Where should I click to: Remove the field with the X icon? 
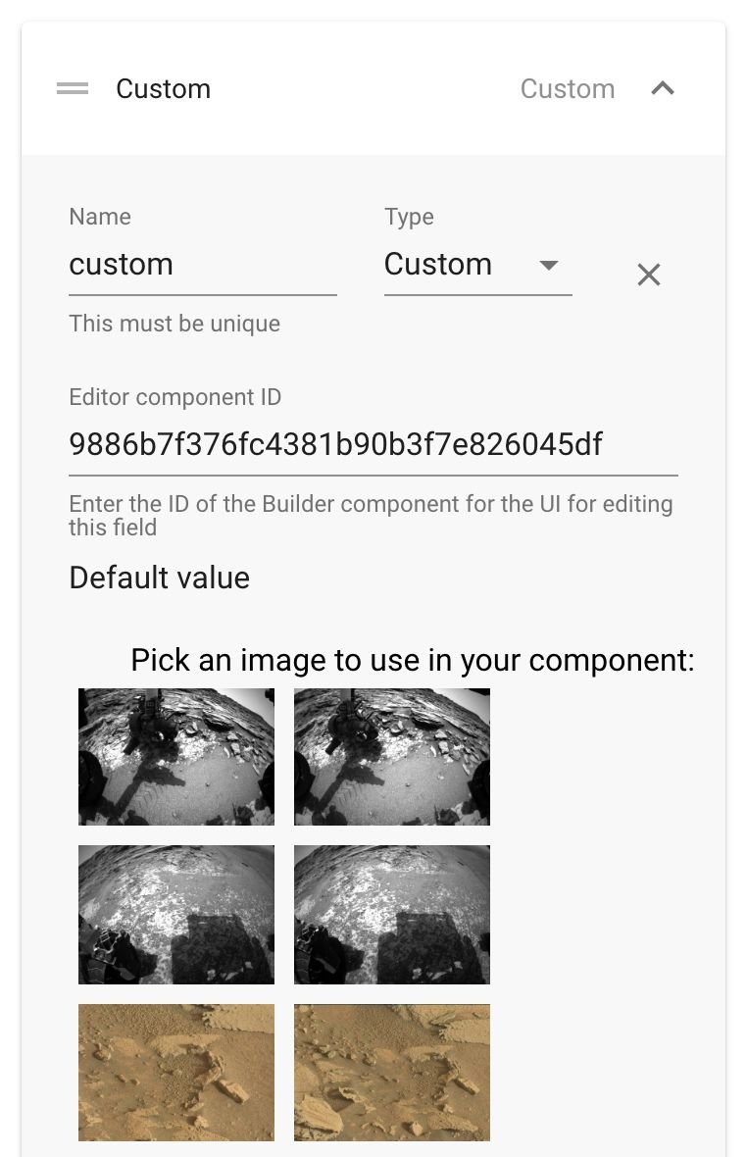tap(648, 276)
